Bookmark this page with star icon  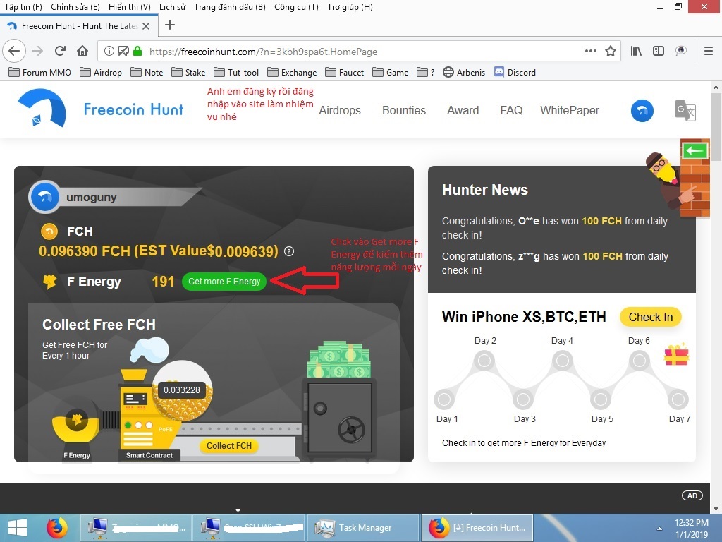pos(611,51)
